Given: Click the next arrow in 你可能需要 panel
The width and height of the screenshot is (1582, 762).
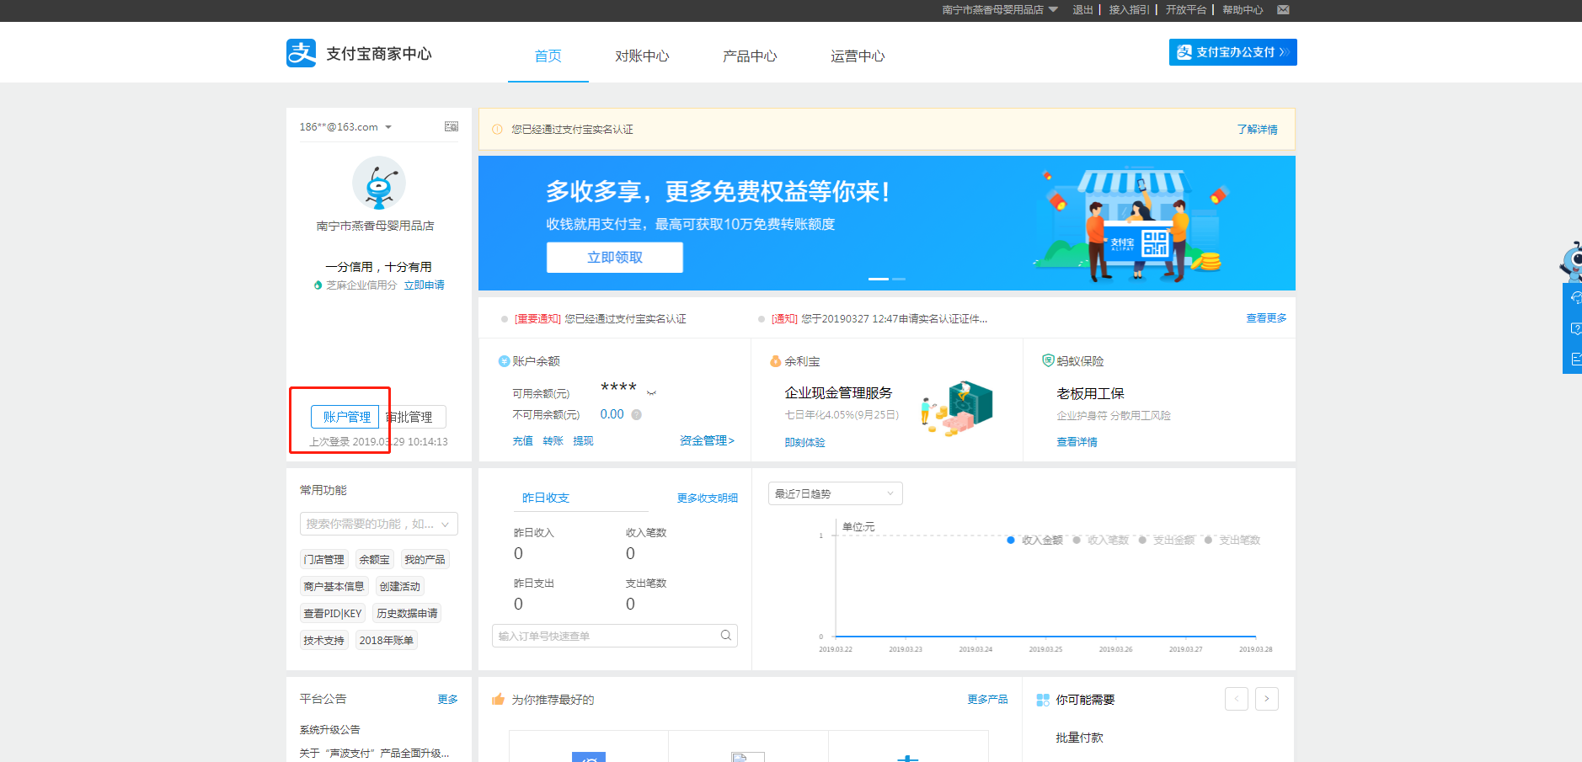Looking at the screenshot, I should 1267,699.
